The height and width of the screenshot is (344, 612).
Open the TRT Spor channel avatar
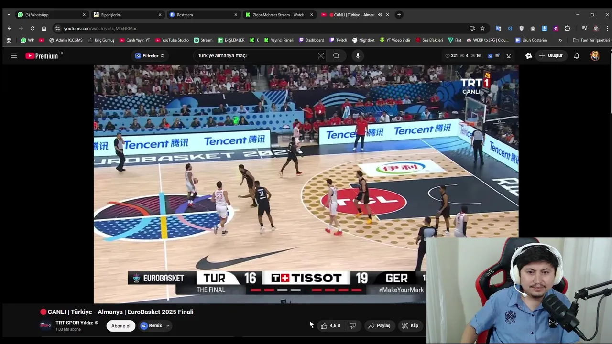45,326
